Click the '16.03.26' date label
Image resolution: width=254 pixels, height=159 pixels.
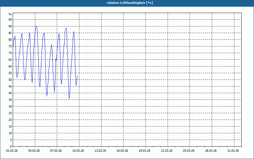(122, 151)
